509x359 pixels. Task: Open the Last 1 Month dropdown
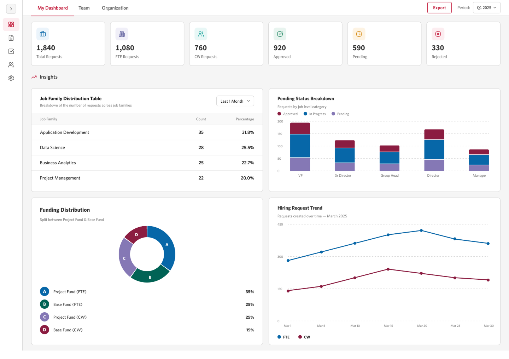click(235, 101)
